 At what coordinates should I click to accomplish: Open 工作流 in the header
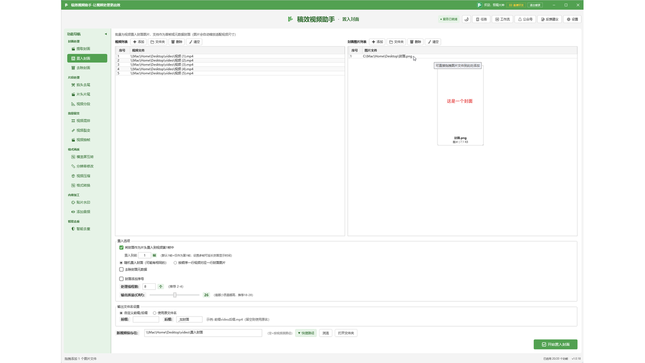502,19
